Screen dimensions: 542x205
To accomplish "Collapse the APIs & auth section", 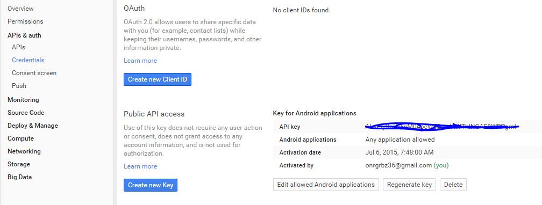I will (24, 35).
